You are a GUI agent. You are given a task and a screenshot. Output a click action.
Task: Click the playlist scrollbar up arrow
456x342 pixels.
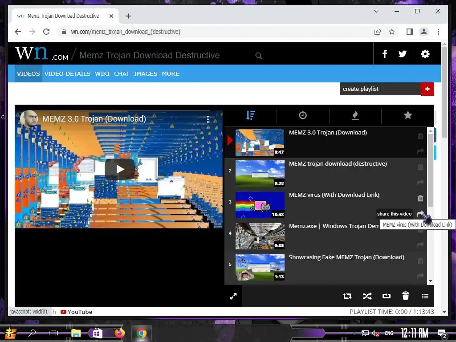[x=431, y=131]
